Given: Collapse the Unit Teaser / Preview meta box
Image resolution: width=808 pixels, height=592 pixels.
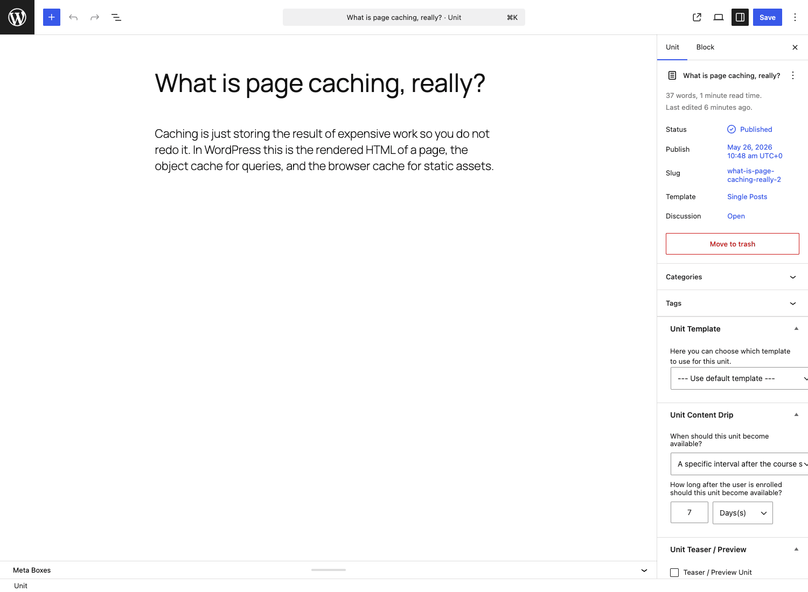Looking at the screenshot, I should coord(796,549).
